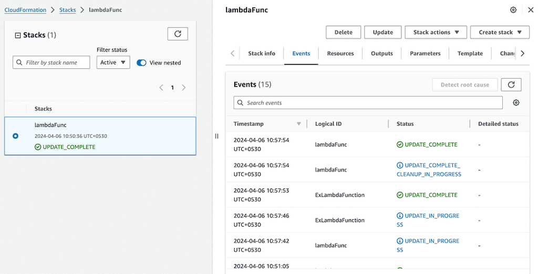Open Events table preferences gear
The width and height of the screenshot is (538, 274).
[516, 103]
